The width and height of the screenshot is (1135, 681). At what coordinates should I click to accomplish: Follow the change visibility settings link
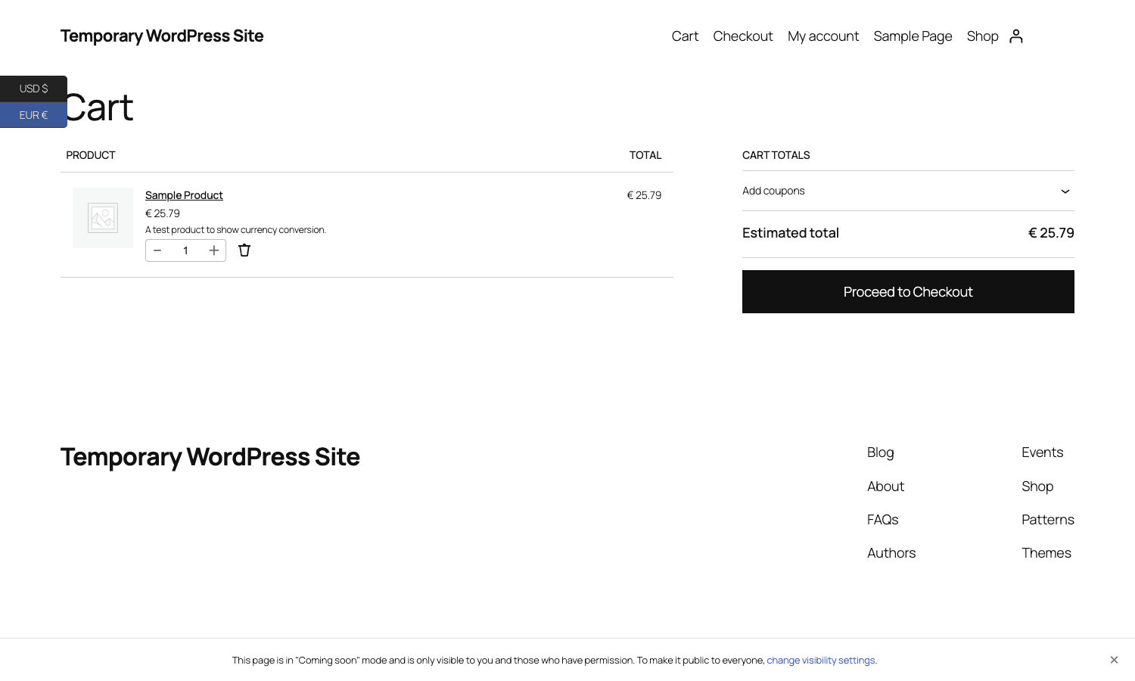pyautogui.click(x=822, y=661)
